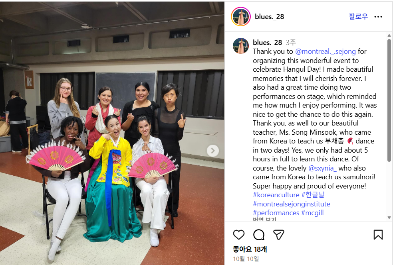
Task: Open comments with the speech bubble icon
Action: pos(259,235)
